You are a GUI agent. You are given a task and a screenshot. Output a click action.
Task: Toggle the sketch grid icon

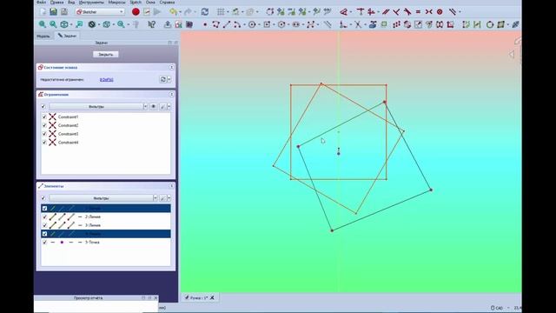point(221,11)
